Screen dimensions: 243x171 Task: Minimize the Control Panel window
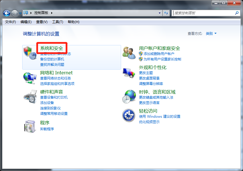tap(216, 3)
